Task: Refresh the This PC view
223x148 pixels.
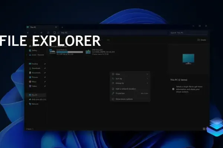Action: pyautogui.click(x=48, y=33)
